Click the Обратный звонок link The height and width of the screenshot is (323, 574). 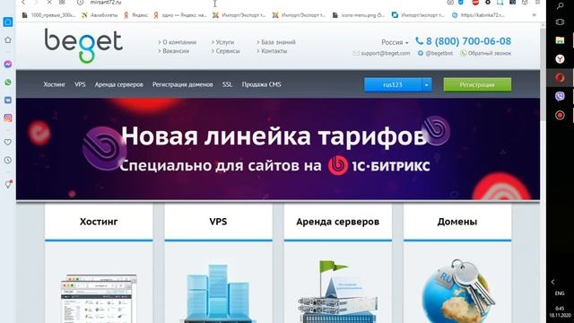[x=490, y=53]
